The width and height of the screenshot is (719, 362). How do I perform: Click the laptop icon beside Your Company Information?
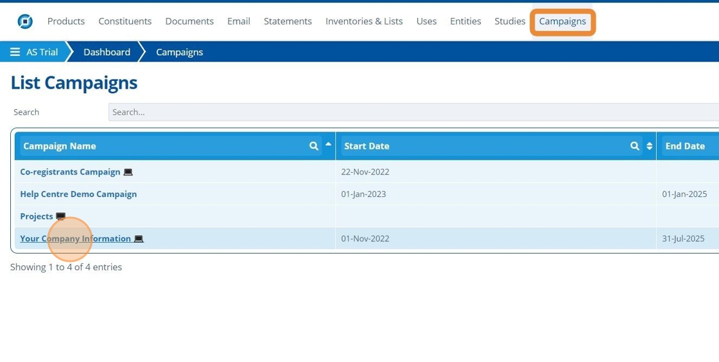139,239
